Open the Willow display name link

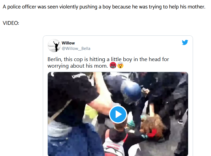click(x=68, y=43)
